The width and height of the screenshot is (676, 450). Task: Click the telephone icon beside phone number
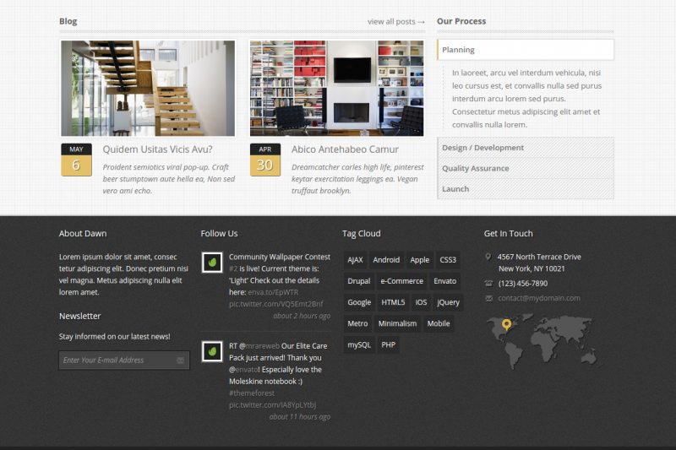488,284
